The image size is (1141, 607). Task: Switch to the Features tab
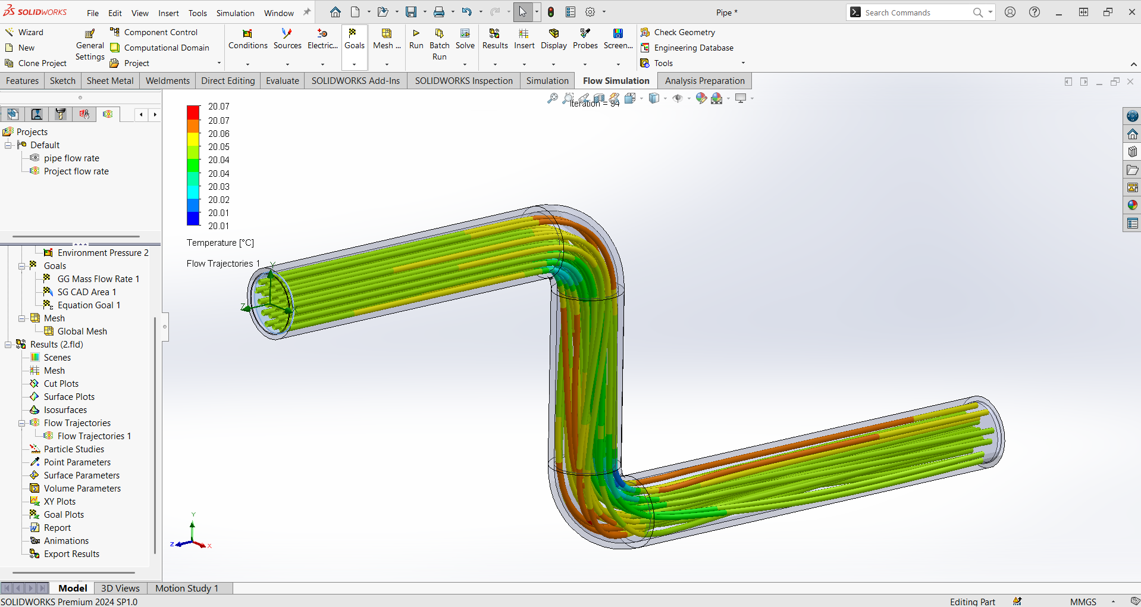click(23, 81)
